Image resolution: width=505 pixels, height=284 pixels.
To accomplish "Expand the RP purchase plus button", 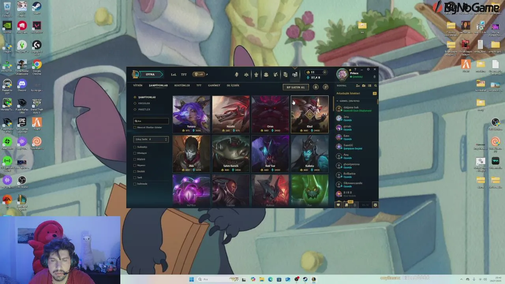I will [x=325, y=72].
